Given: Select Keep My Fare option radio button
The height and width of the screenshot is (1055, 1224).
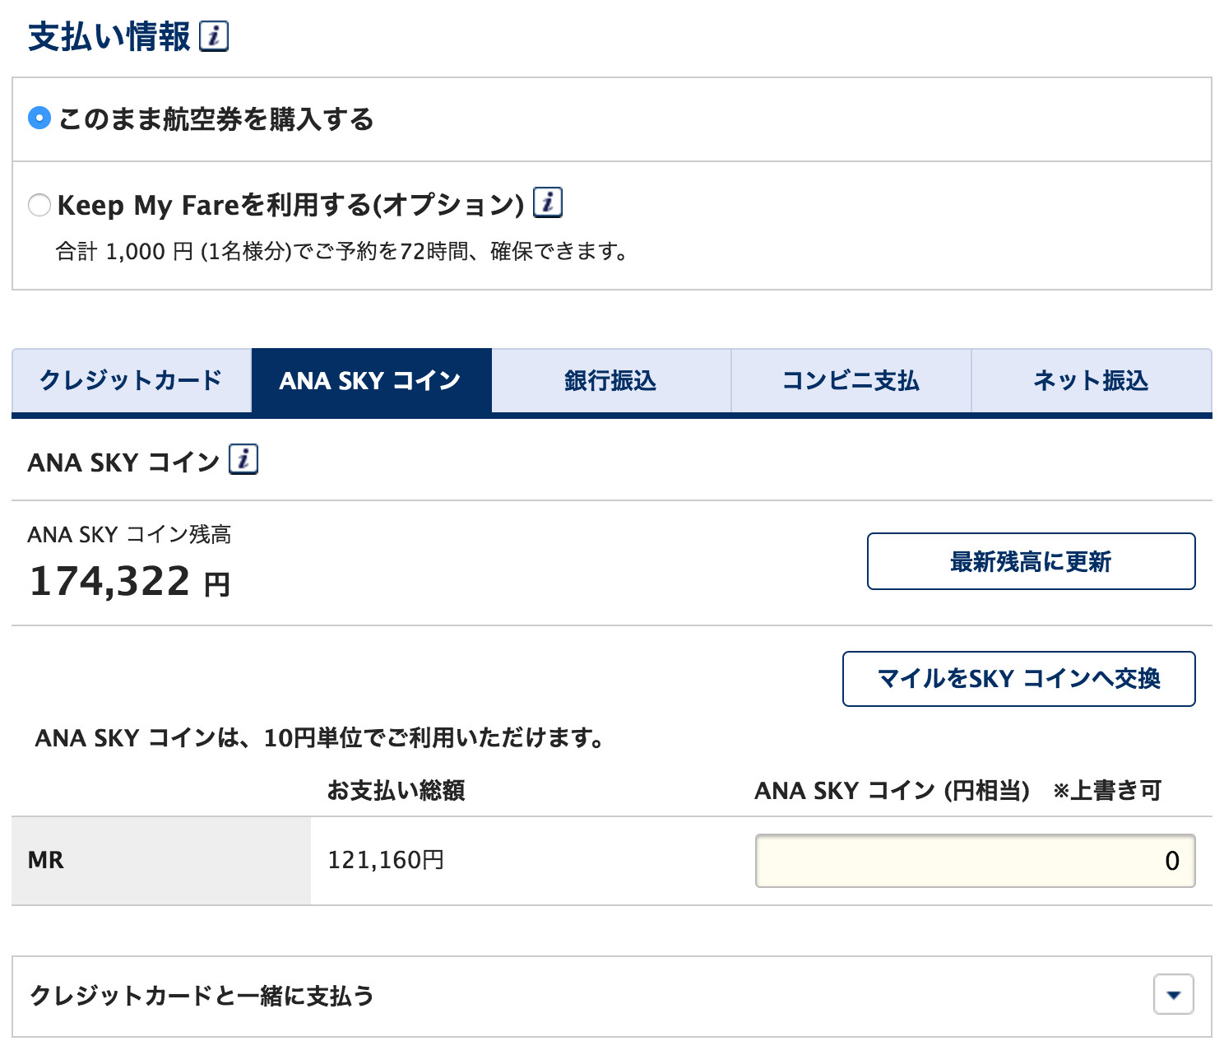Looking at the screenshot, I should (x=39, y=204).
